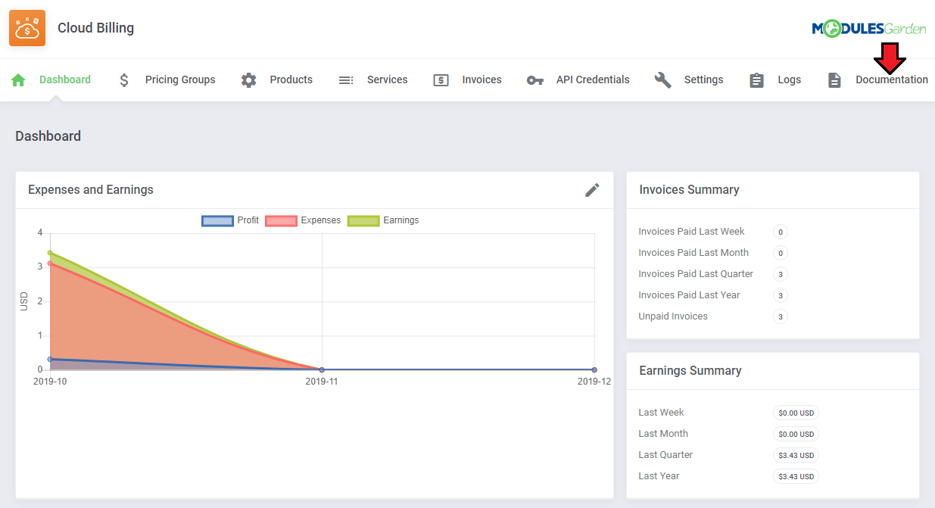935x508 pixels.
Task: Click the wrench icon beside Settings
Action: coord(663,79)
